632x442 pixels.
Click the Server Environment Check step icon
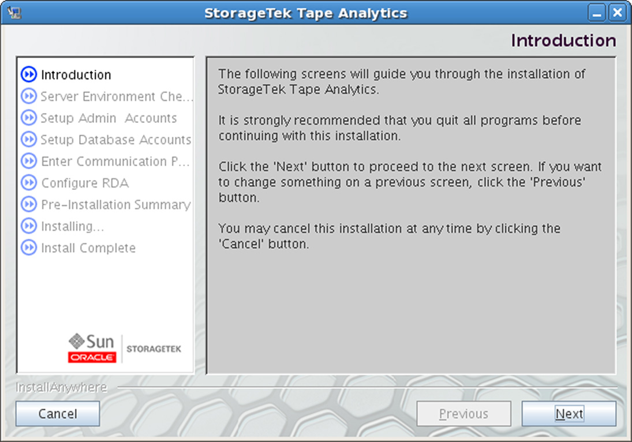click(x=29, y=96)
